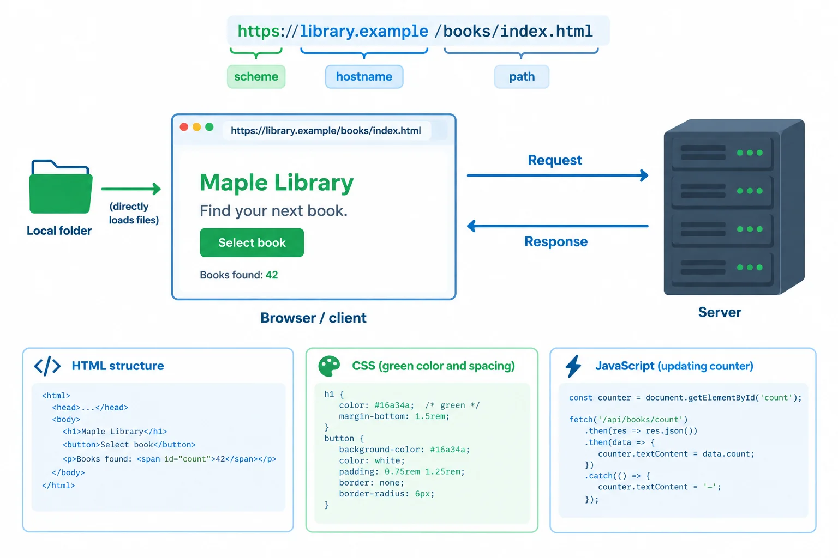
Task: Click the JavaScript lightning bolt icon
Action: pos(573,366)
